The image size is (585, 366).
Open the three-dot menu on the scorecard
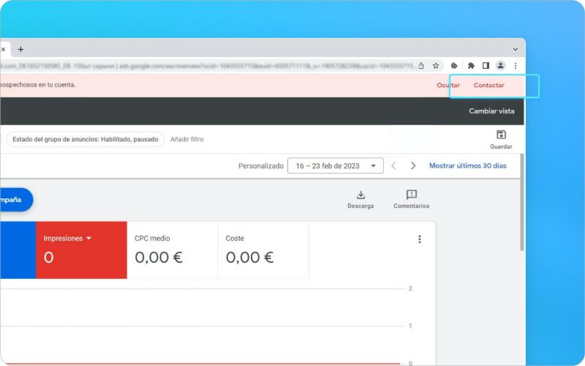point(419,239)
